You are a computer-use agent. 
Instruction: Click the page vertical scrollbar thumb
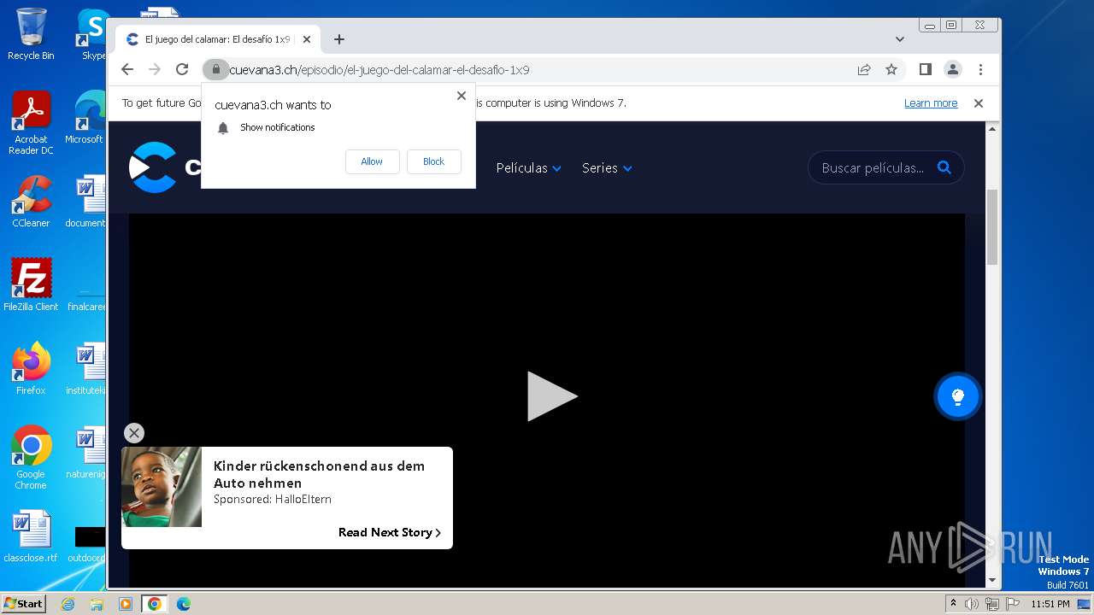(992, 227)
